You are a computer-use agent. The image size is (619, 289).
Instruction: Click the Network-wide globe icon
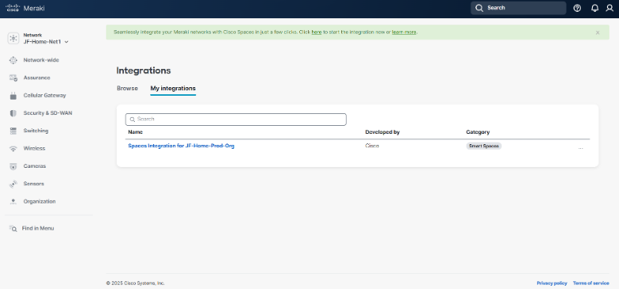(13, 60)
